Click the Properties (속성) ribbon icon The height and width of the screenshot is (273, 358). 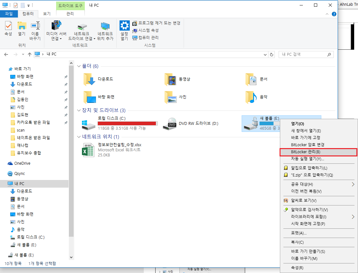pyautogui.click(x=8, y=28)
